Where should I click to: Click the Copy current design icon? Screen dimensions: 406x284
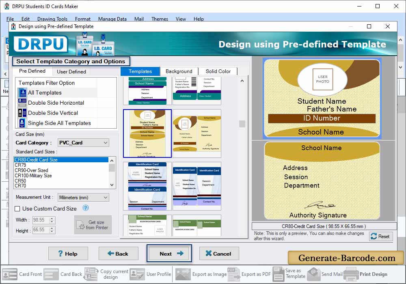point(91,274)
